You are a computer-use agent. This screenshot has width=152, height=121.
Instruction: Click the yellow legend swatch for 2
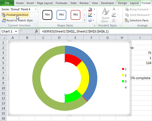tap(123, 75)
